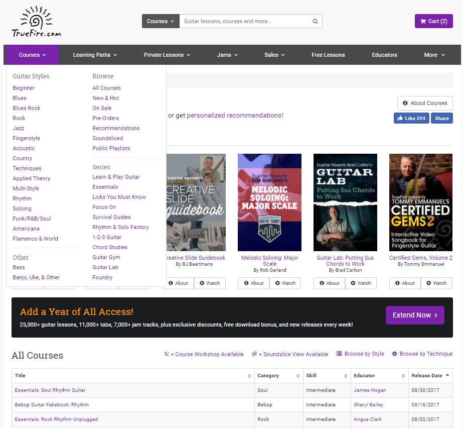Expand the Private Lessons menu
This screenshot has height=429, width=463.
(x=167, y=55)
